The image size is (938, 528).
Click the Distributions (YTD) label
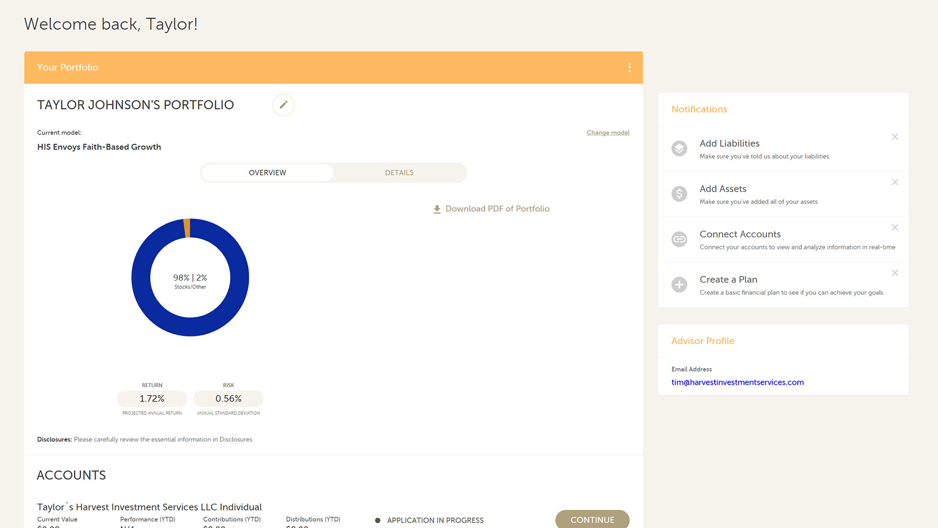click(313, 519)
